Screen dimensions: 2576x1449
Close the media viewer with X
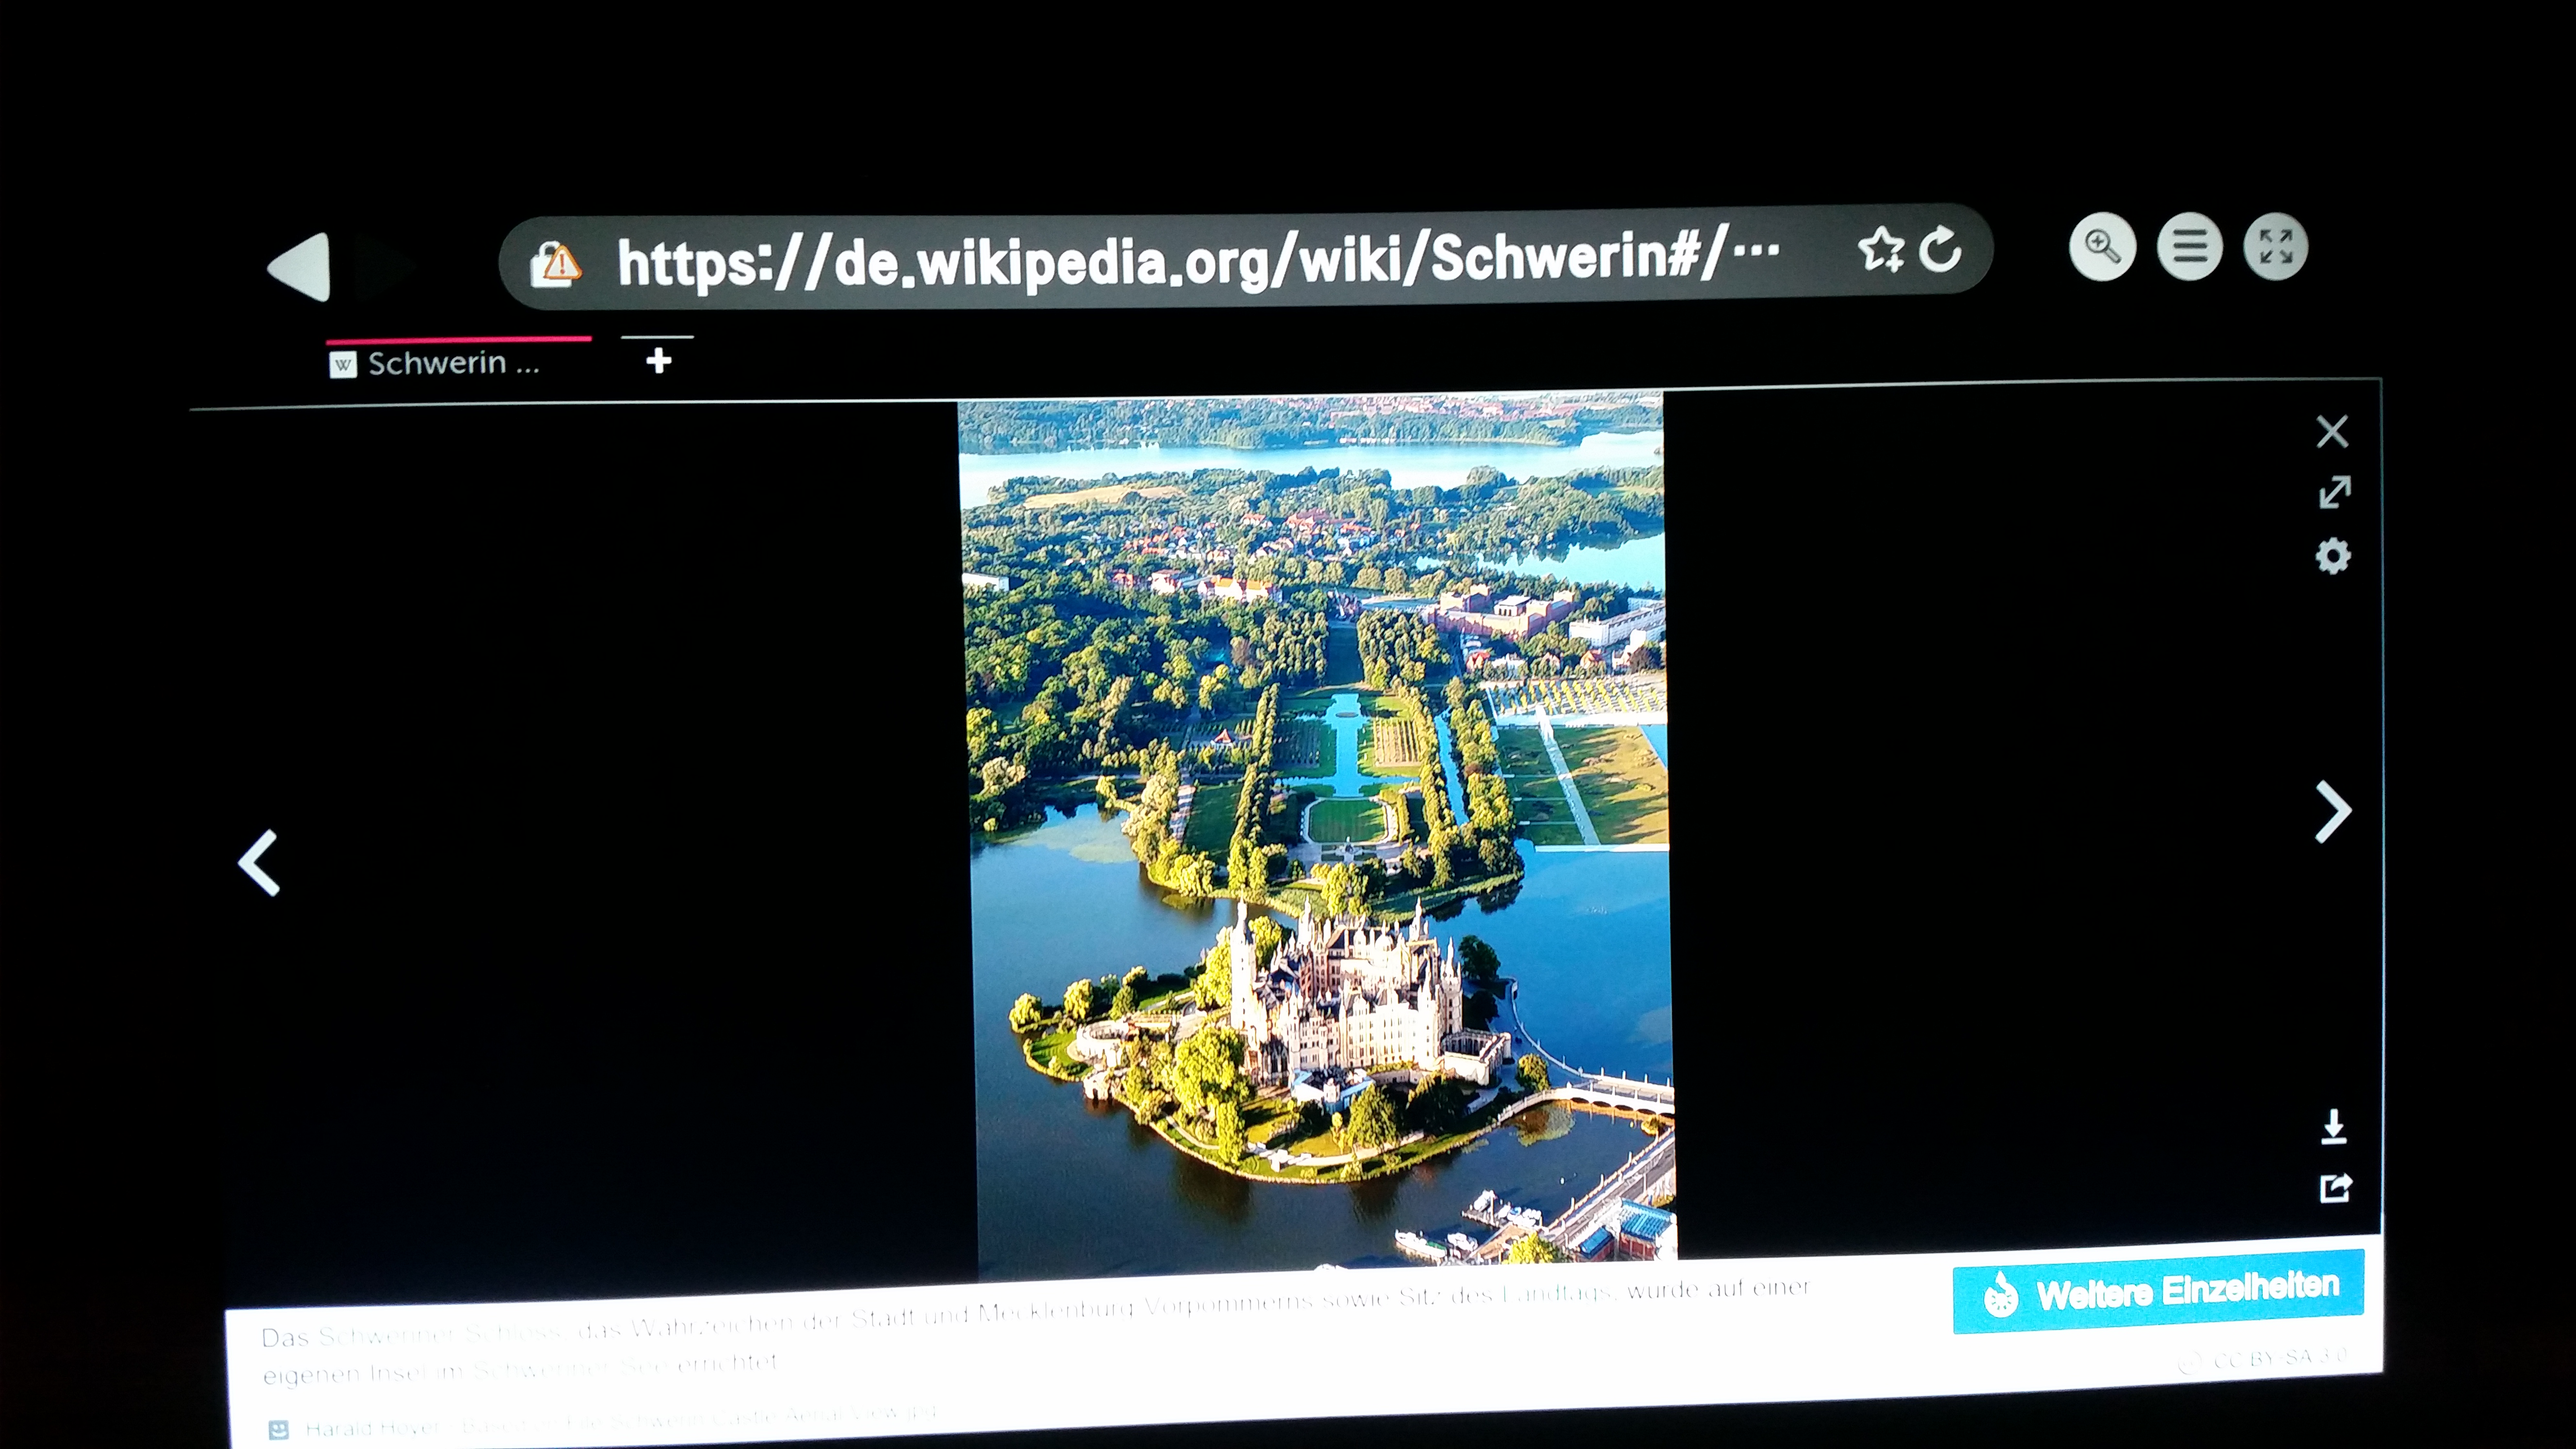2332,432
